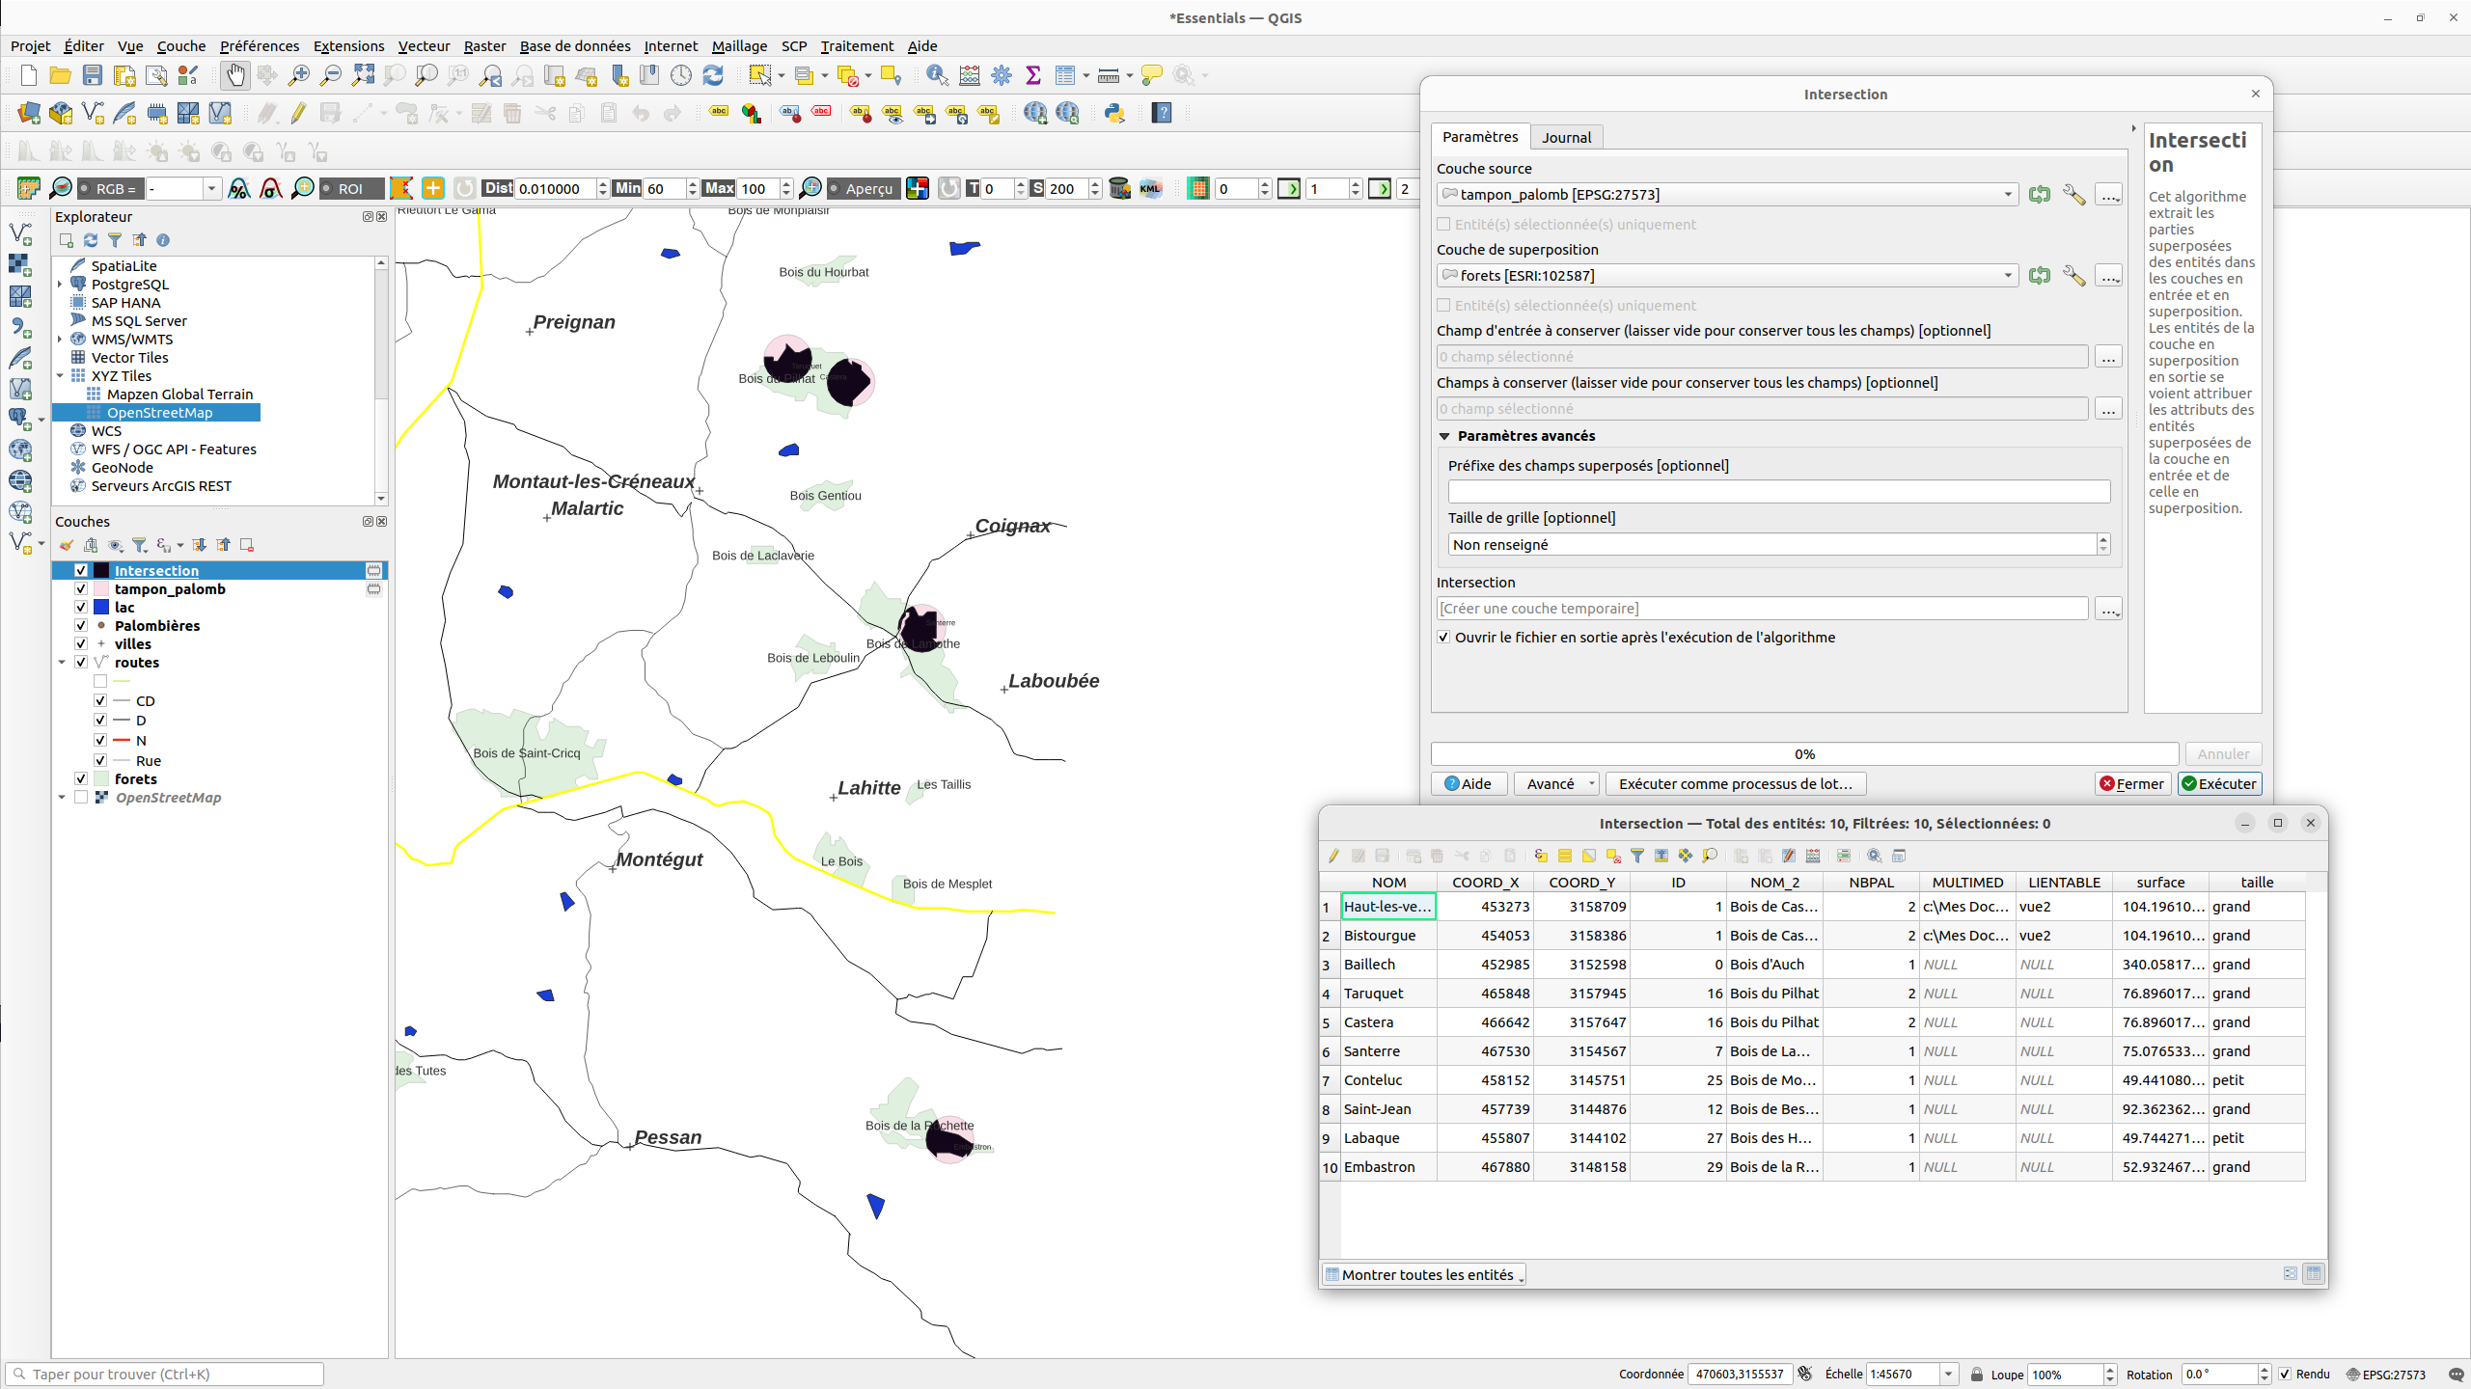Open Montrer toutes les entités dropdown
The width and height of the screenshot is (2471, 1389).
(x=1425, y=1275)
